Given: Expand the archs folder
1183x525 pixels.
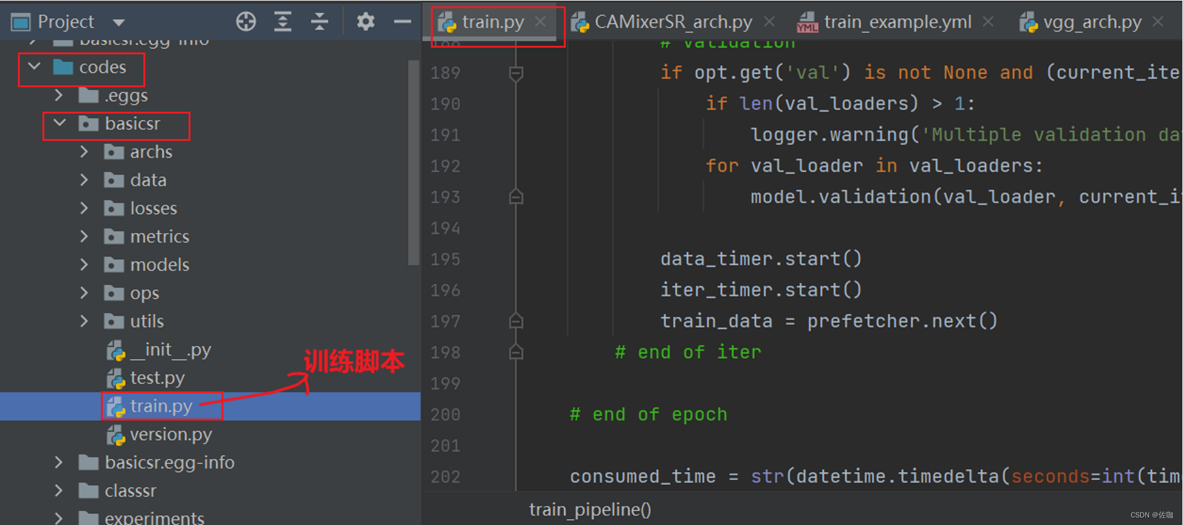Looking at the screenshot, I should pos(84,152).
